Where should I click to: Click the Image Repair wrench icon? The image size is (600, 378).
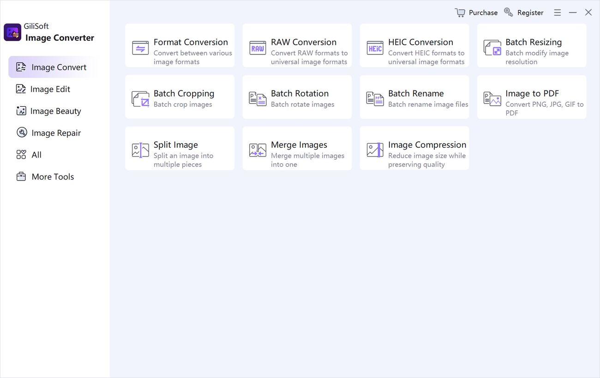22,133
